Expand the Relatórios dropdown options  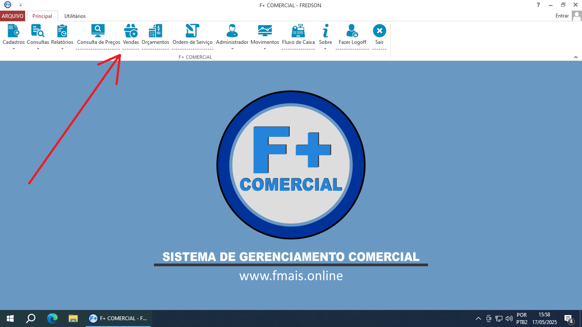pyautogui.click(x=62, y=49)
